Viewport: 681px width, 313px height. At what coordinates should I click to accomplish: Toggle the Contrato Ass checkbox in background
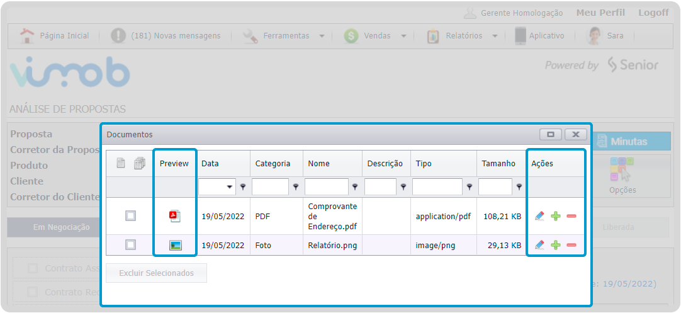33,269
